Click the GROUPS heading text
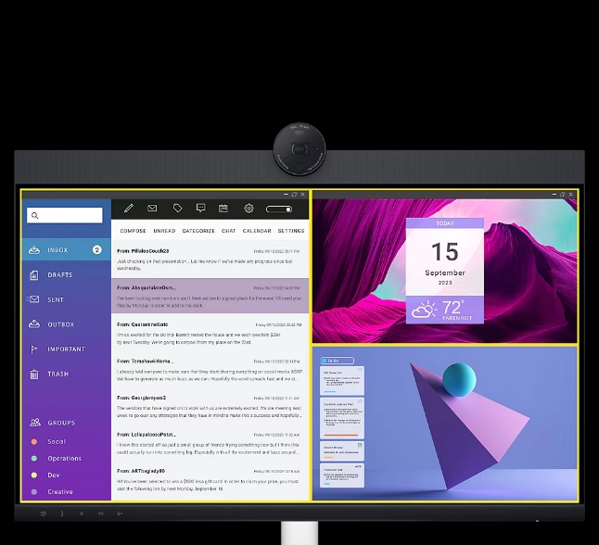Screen dimensions: 599x545 pyautogui.click(x=61, y=423)
